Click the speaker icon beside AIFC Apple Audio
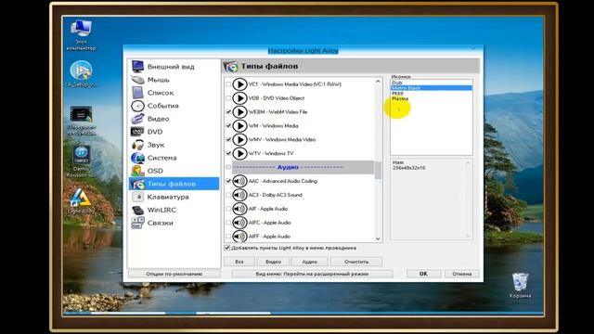Screen dimensions: 594x334 [239, 223]
